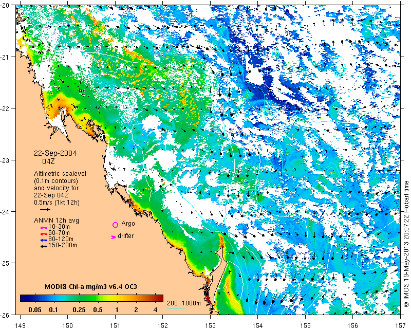411x329 pixels.
Task: Click the '200 1000m' isobath label
Action: pyautogui.click(x=184, y=303)
